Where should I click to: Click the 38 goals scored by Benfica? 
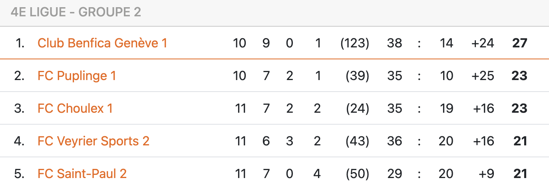[x=394, y=43]
